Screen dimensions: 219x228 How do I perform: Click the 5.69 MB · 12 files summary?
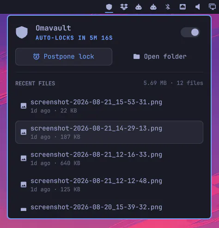point(173,83)
